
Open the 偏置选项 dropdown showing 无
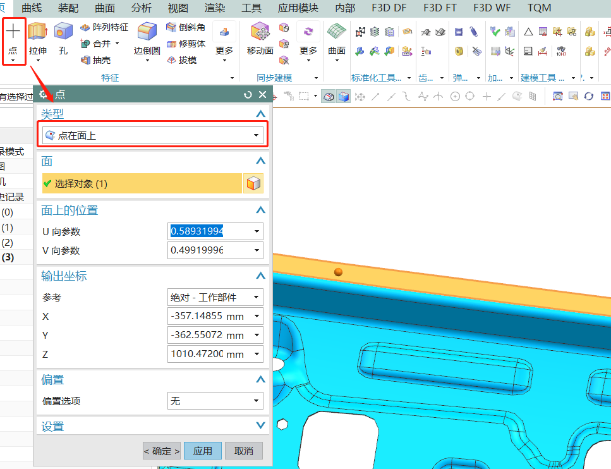215,401
